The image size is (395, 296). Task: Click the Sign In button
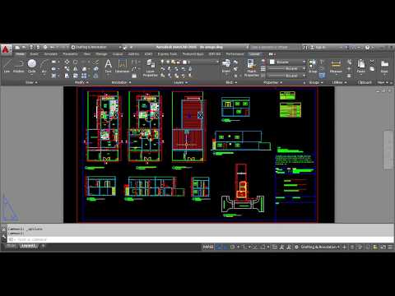(318, 48)
